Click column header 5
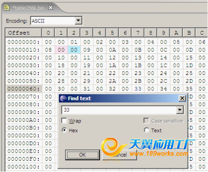Viewport: 208px width, 172px height. (x=112, y=33)
